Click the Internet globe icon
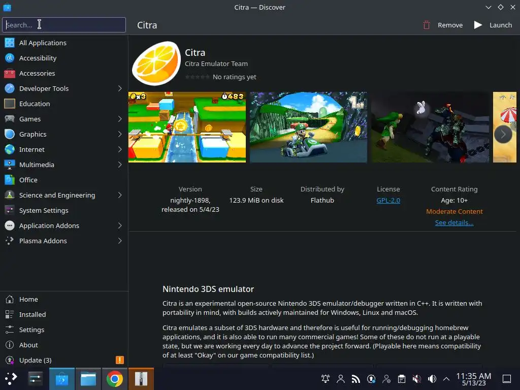This screenshot has width=520, height=390. (x=10, y=150)
